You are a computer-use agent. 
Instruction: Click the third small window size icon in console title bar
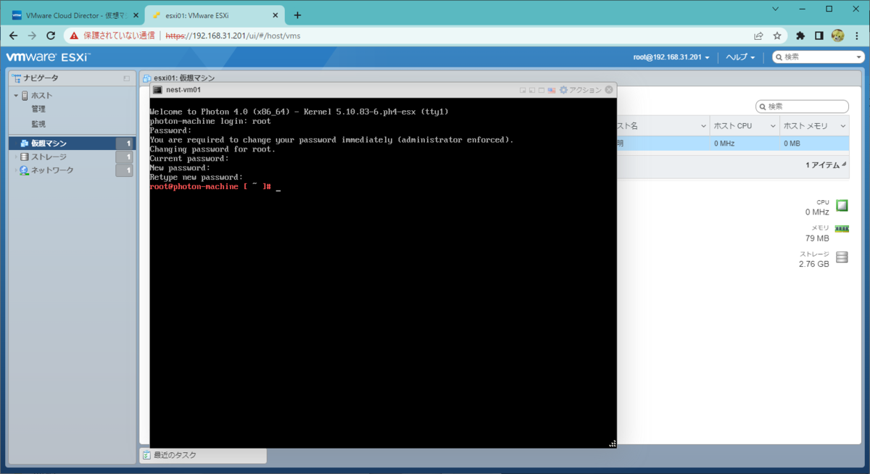[x=542, y=90]
